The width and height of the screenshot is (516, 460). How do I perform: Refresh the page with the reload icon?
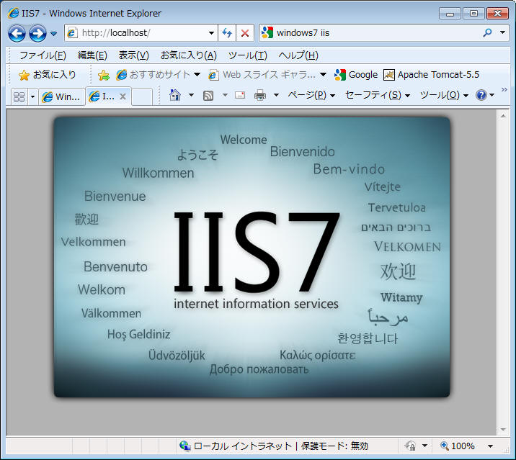click(x=227, y=33)
